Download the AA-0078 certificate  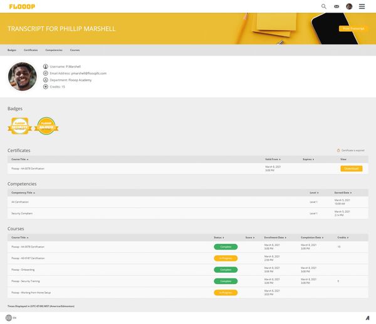click(x=352, y=168)
